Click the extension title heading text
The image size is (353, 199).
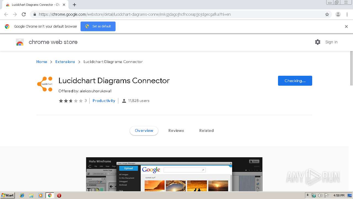[x=114, y=81]
